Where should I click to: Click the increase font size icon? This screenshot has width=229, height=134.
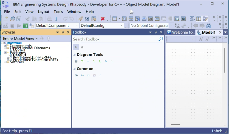tap(201, 39)
